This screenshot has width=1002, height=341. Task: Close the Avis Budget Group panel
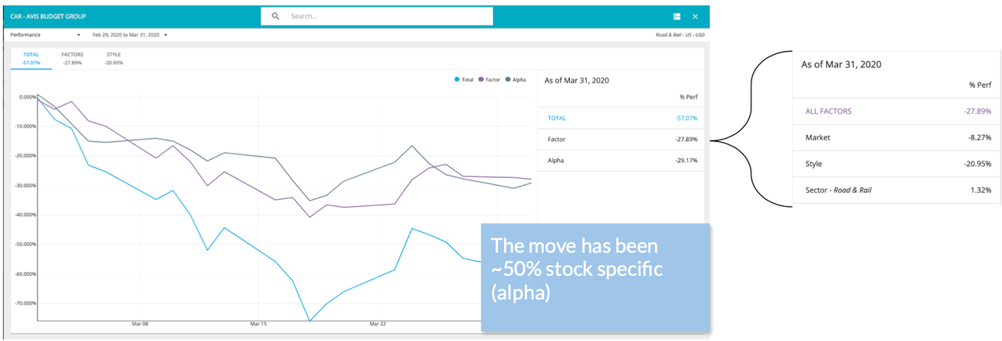695,16
